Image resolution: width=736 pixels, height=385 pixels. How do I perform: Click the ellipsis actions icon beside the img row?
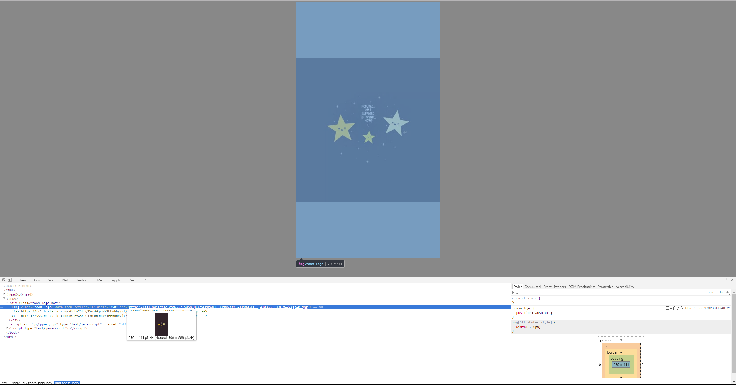click(x=2, y=307)
